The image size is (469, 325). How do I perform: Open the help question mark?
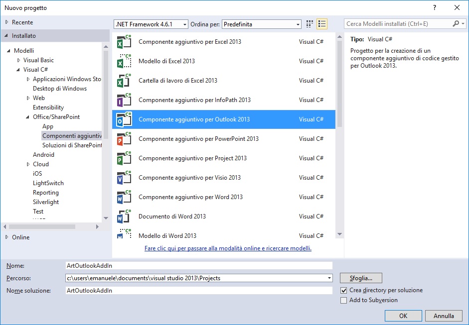coord(434,8)
